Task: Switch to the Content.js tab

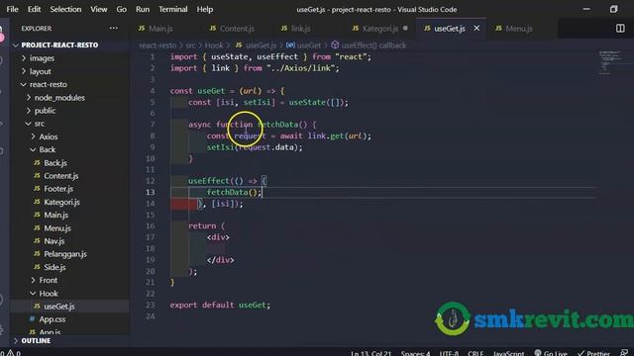Action: point(237,29)
